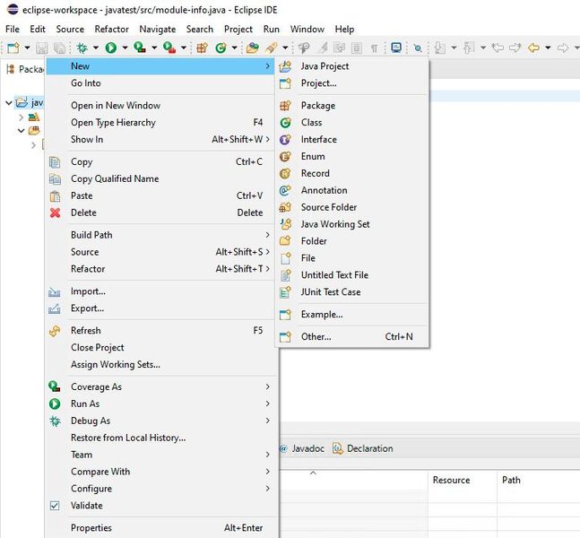Click New Java Package toolbar icon
The image size is (580, 538).
click(202, 48)
